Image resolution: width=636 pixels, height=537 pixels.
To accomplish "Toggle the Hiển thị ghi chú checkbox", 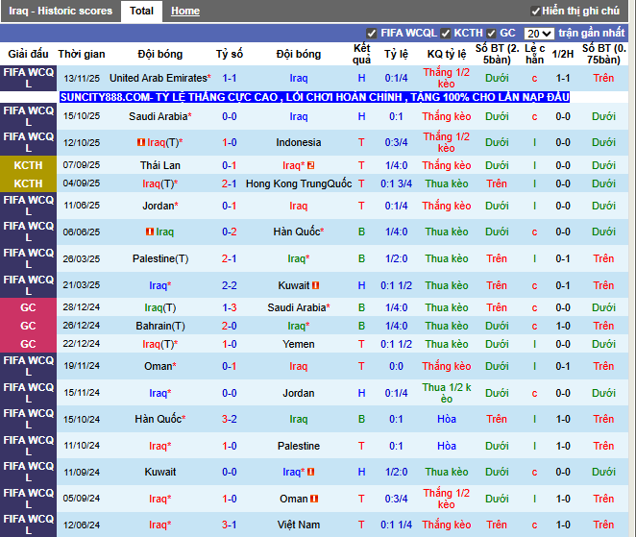I will (535, 11).
